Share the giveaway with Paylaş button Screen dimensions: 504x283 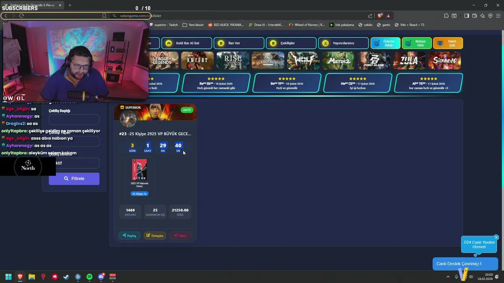coord(129,235)
